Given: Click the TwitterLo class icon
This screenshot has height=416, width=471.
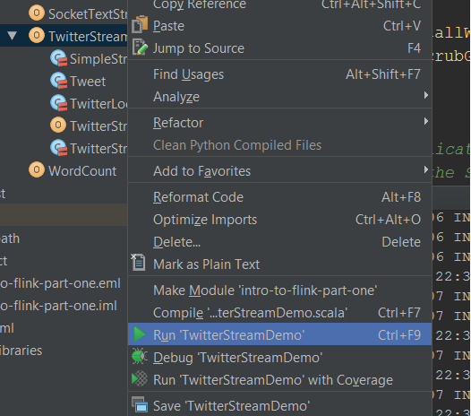Looking at the screenshot, I should (x=58, y=102).
